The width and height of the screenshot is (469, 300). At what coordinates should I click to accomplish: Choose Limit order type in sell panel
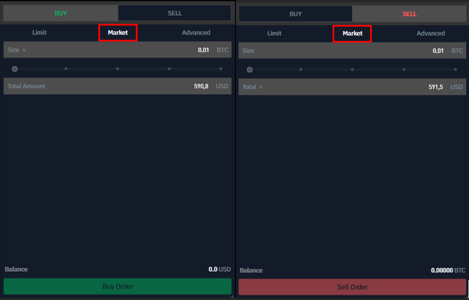tap(274, 34)
